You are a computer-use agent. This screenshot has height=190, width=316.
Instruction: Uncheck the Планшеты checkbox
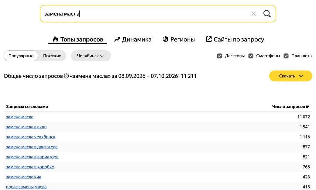tap(286, 56)
